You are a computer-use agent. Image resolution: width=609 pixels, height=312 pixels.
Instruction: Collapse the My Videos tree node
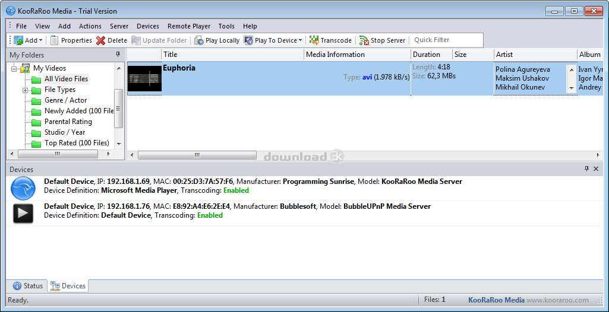[x=14, y=69]
